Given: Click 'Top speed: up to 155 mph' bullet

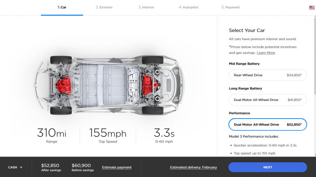Looking at the screenshot, I should point(254,153).
